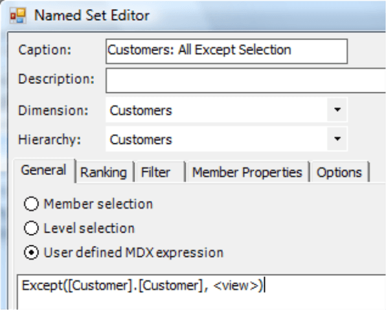Switch to the Ranking tab

104,172
